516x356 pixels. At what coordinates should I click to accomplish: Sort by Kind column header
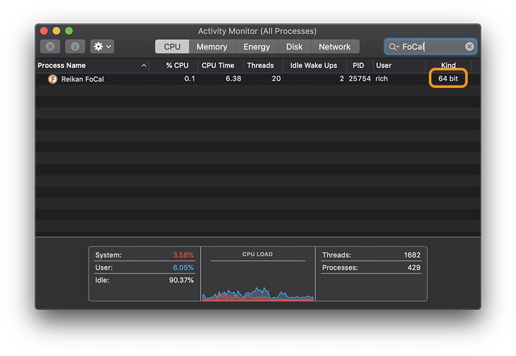448,65
